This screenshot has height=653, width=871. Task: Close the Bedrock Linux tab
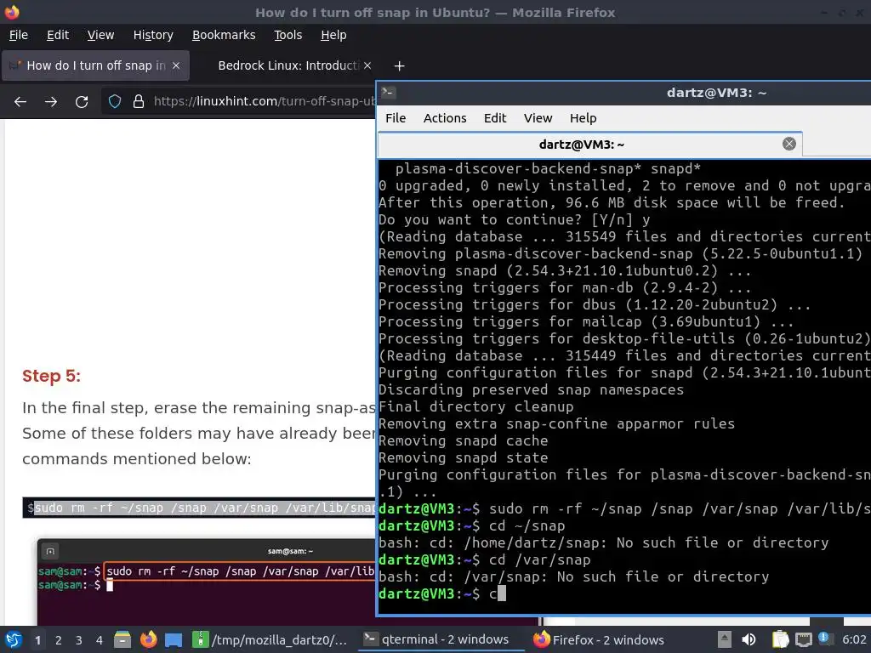click(367, 65)
